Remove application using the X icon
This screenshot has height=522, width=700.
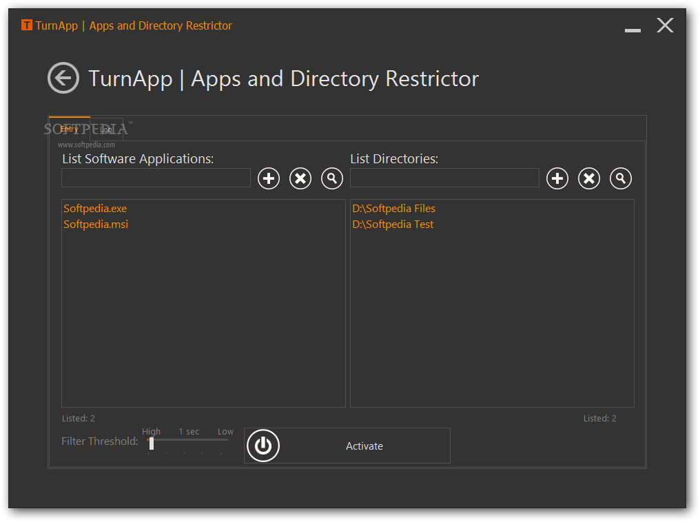point(300,178)
